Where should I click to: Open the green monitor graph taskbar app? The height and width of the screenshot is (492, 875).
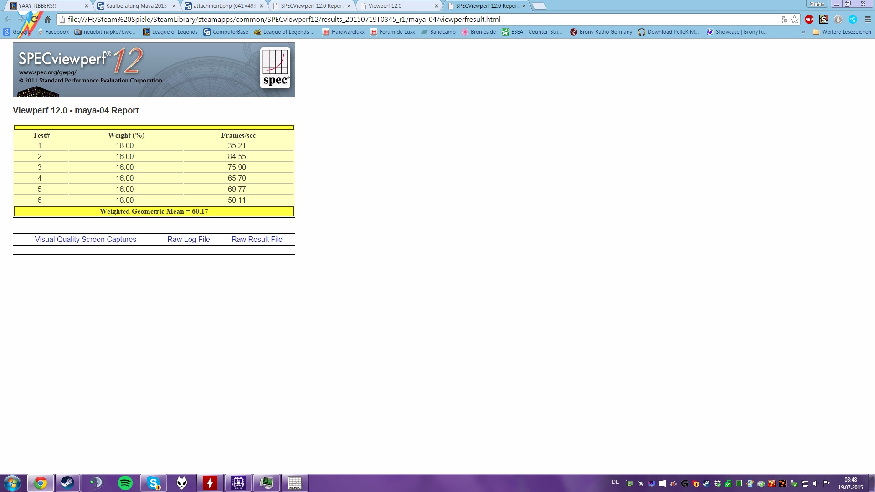pyautogui.click(x=267, y=483)
